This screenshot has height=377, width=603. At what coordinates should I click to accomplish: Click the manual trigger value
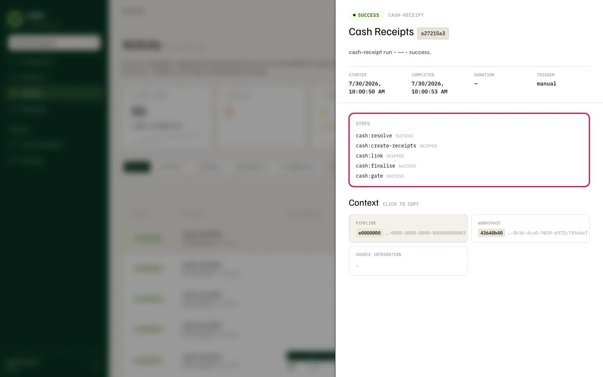point(546,84)
